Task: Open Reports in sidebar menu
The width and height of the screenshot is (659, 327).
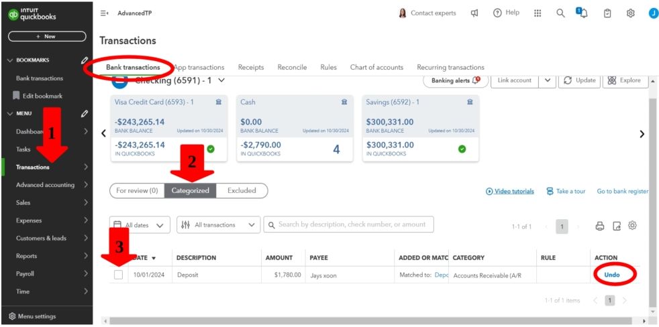Action: [x=26, y=256]
